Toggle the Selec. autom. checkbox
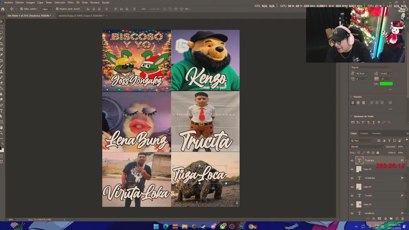 click(x=21, y=9)
